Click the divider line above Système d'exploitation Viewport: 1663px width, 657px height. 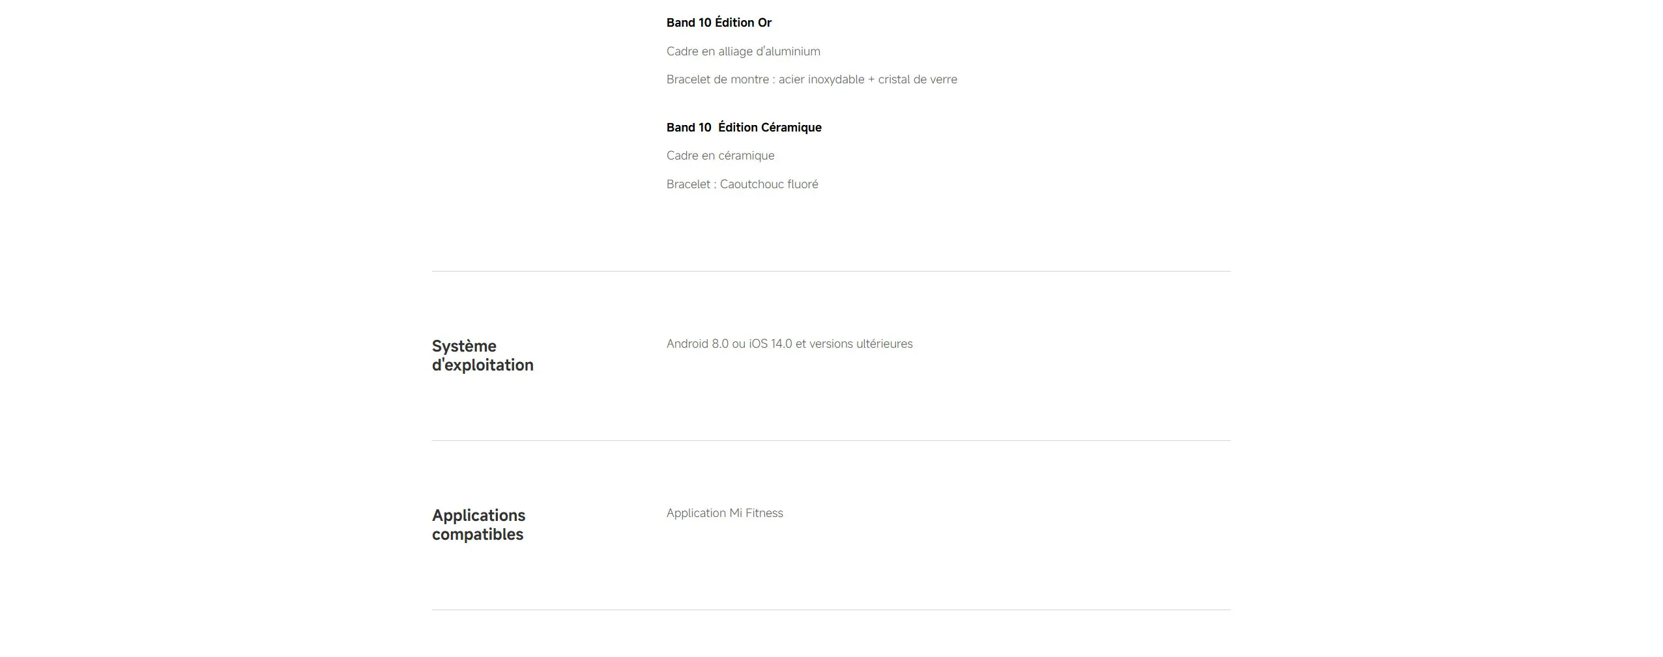pos(831,271)
